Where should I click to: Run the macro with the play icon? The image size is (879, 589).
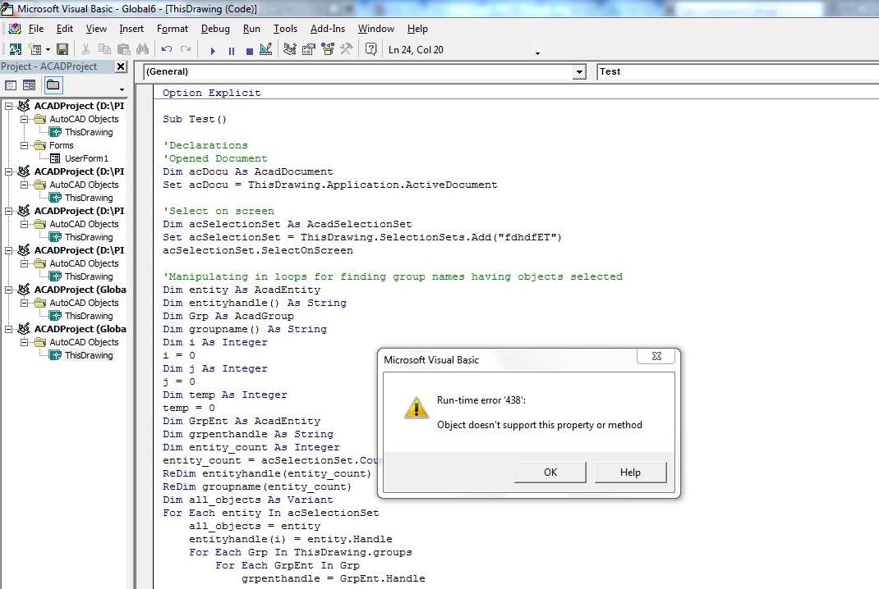(x=213, y=50)
